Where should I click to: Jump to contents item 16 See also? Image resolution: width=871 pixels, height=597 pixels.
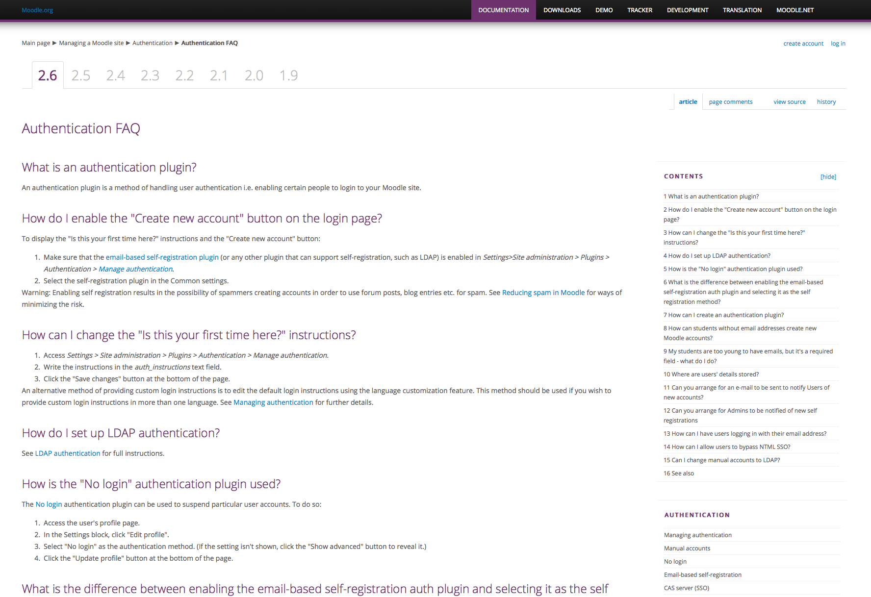[679, 473]
